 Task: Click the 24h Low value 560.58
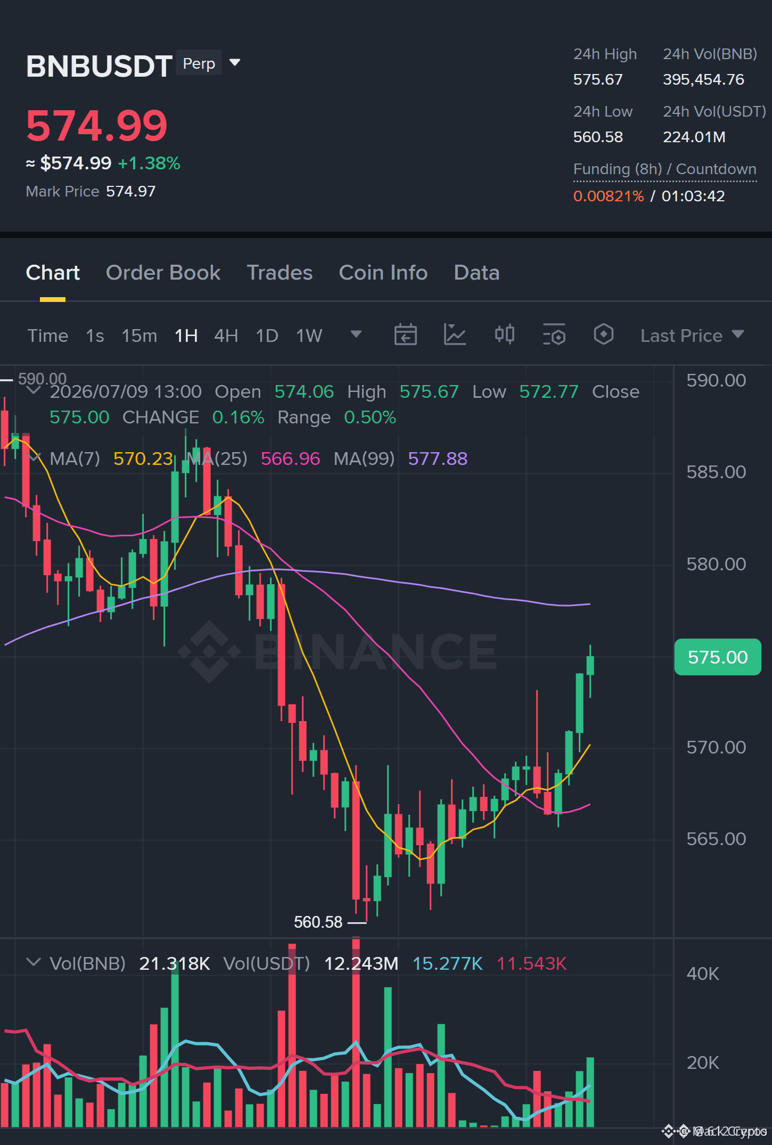pyautogui.click(x=598, y=137)
